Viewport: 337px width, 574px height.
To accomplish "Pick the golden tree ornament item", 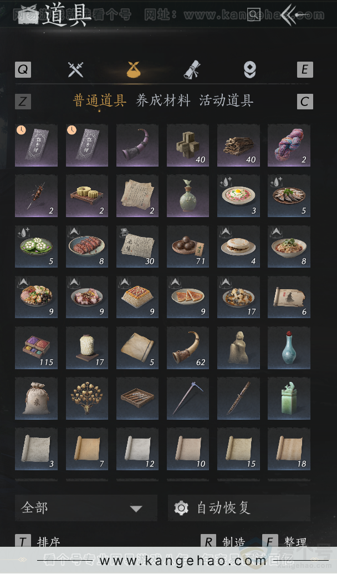I will 87,398.
